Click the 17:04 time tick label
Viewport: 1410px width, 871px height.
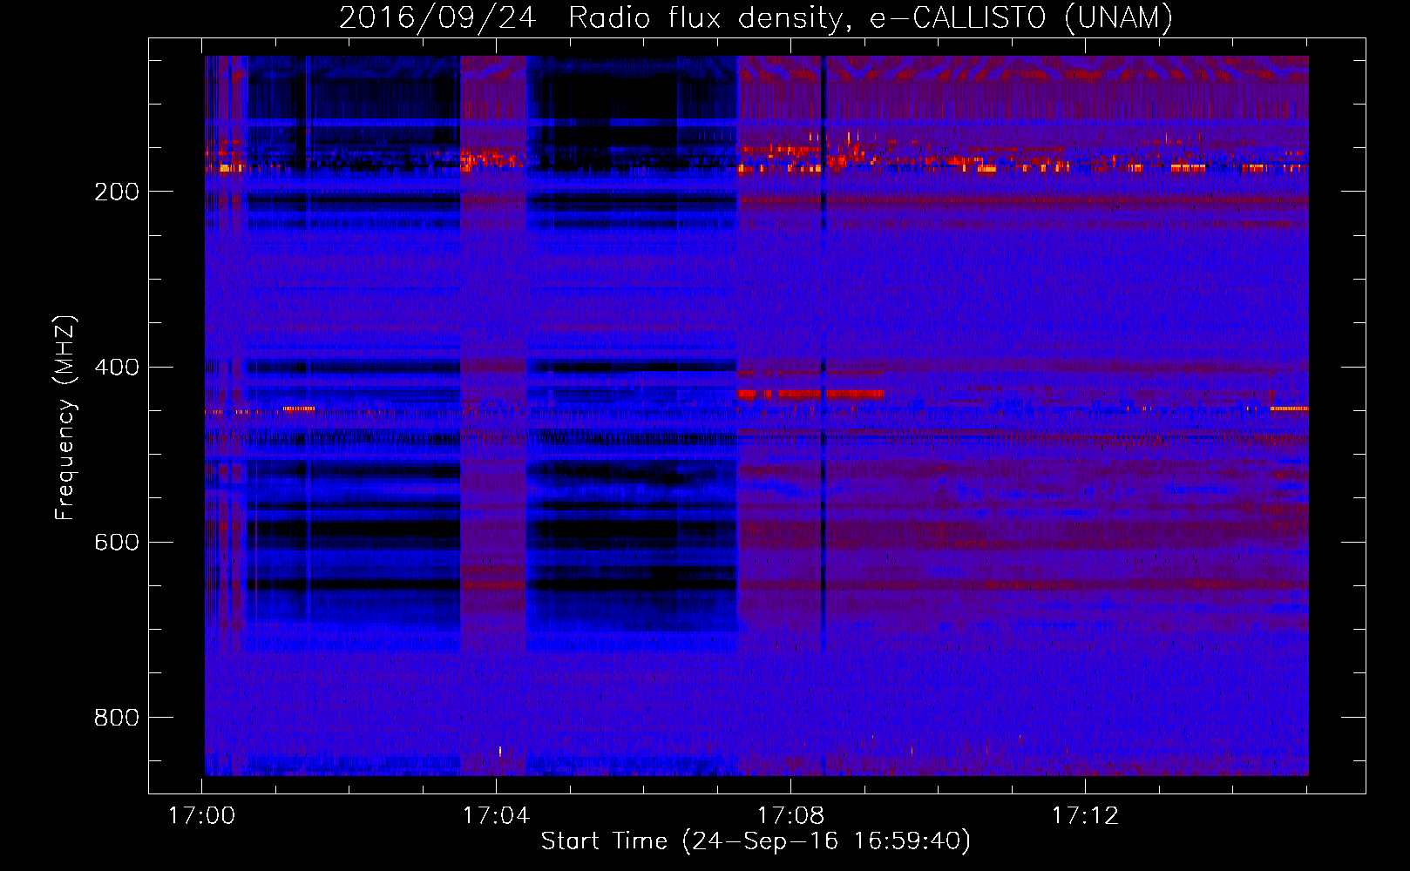click(x=497, y=815)
